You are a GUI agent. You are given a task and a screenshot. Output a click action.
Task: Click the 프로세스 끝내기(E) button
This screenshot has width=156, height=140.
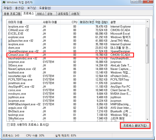point(135,125)
